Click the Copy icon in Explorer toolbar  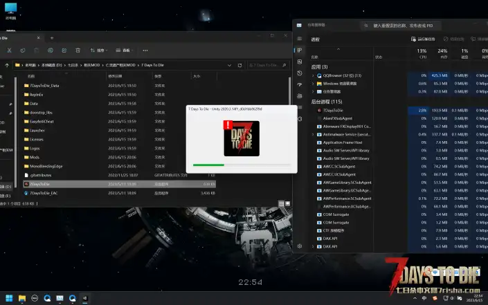coord(23,50)
